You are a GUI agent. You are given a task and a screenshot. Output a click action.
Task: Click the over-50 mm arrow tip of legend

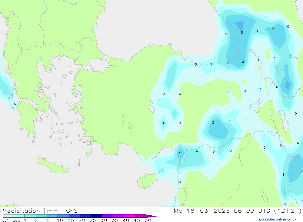tap(151, 216)
